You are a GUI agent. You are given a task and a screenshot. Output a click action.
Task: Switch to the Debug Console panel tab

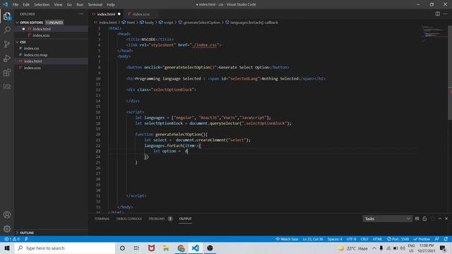tap(129, 219)
